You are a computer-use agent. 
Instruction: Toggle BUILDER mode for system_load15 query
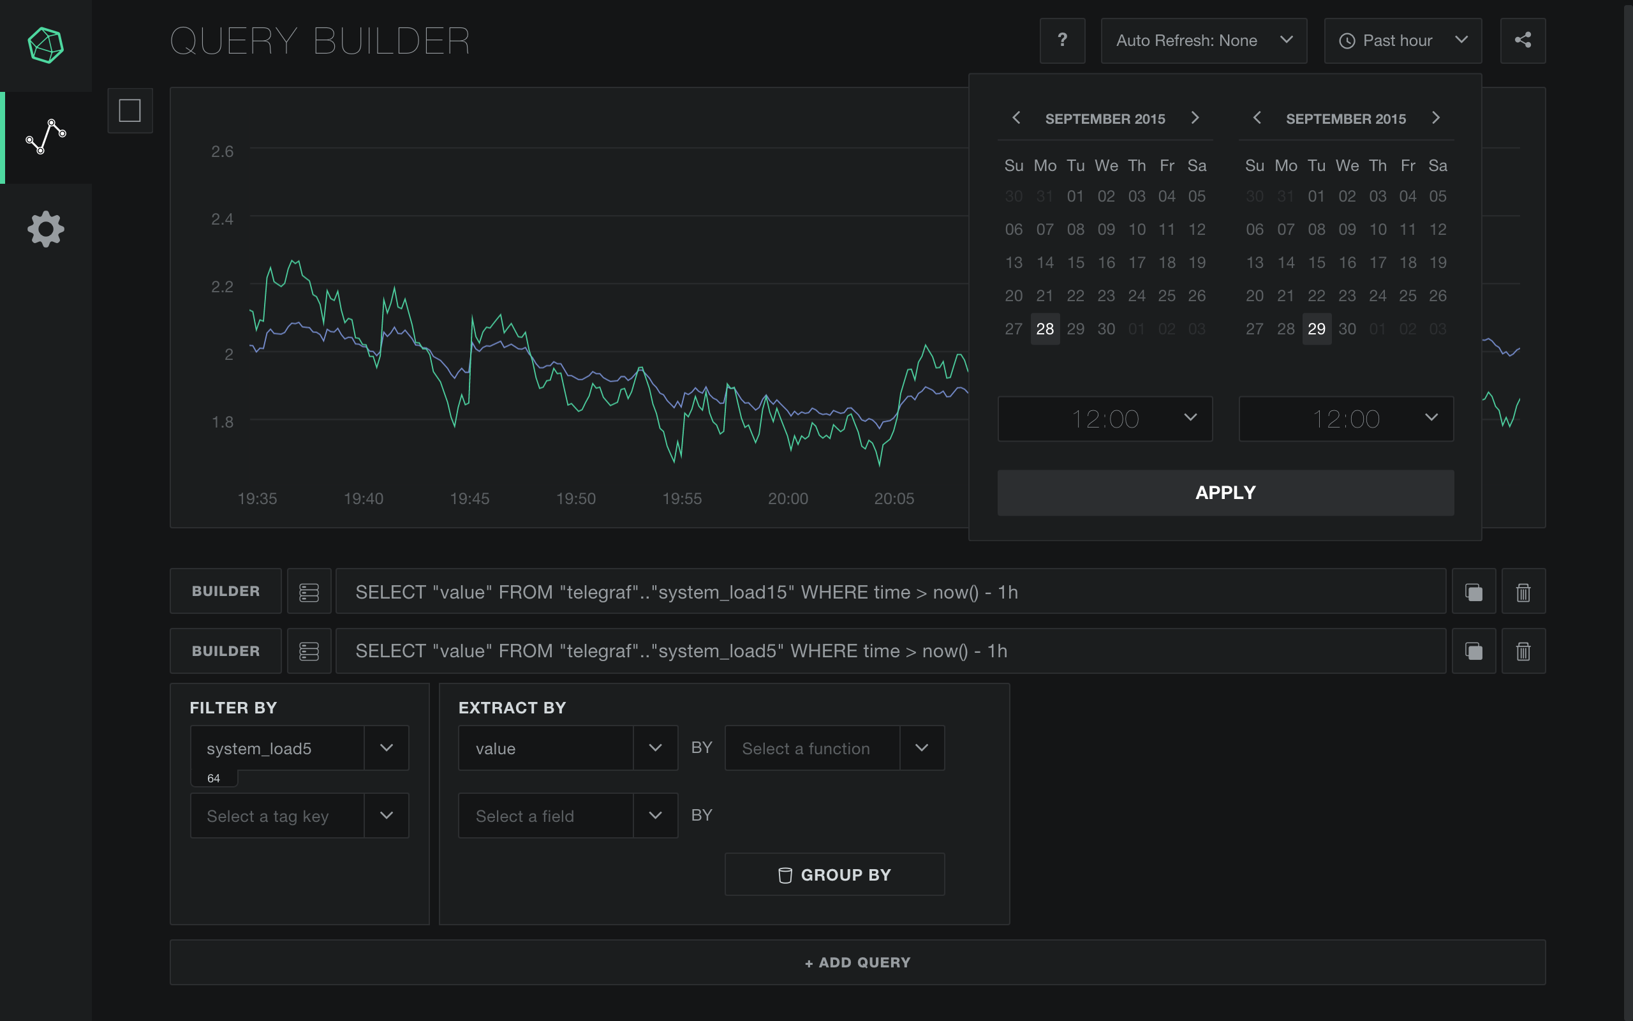pyautogui.click(x=225, y=592)
